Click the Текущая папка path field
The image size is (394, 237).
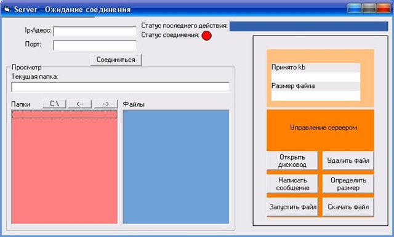pos(121,87)
